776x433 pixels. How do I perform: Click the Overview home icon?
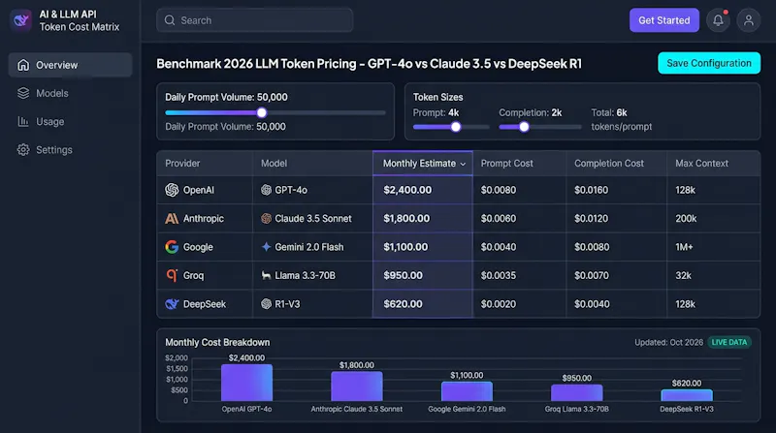tap(23, 65)
